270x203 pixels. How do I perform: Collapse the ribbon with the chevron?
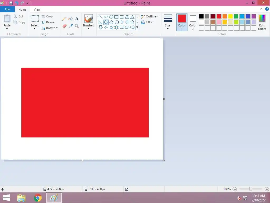[261, 9]
